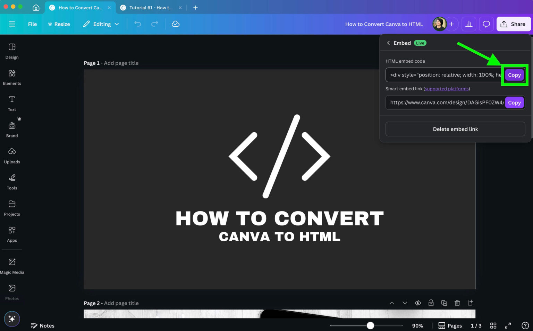The image size is (533, 331).
Task: Select the Text tool in sidebar
Action: point(12,103)
